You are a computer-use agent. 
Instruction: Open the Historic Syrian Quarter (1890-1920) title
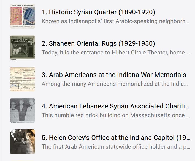click(x=98, y=12)
